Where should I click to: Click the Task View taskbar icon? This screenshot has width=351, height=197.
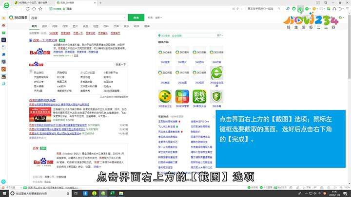(76, 194)
